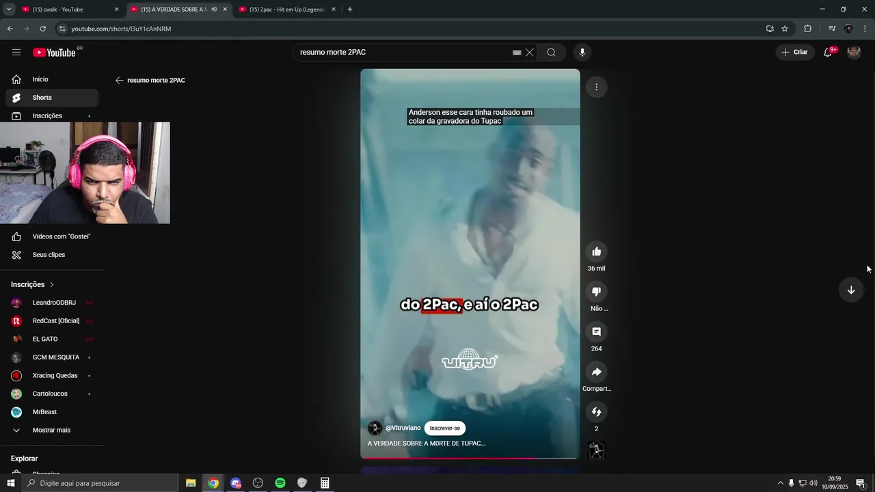
Task: Open GCM MESQUITA subscription channel
Action: 52,357
